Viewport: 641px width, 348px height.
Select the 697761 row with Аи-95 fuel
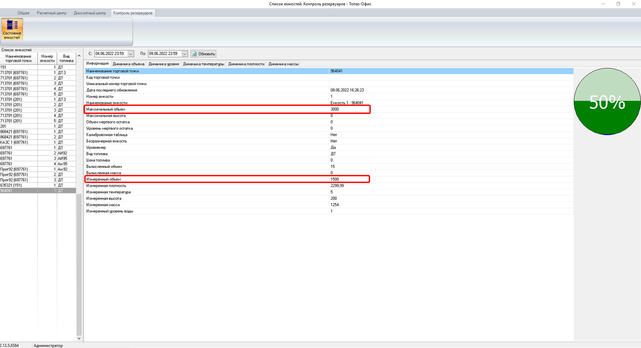pos(38,164)
